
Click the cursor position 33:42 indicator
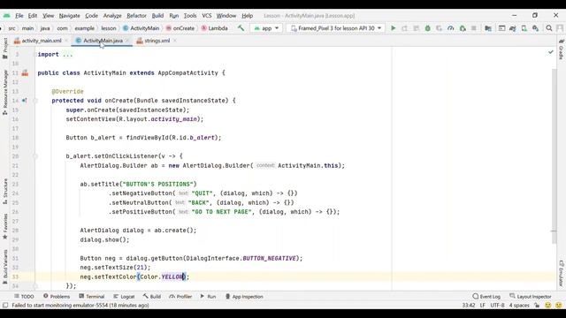(469, 306)
